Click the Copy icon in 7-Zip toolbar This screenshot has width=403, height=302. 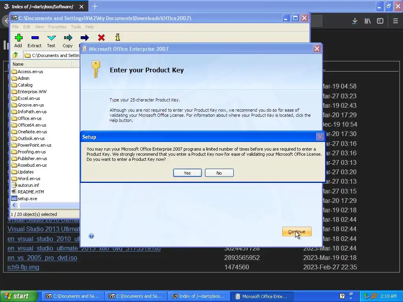(68, 38)
